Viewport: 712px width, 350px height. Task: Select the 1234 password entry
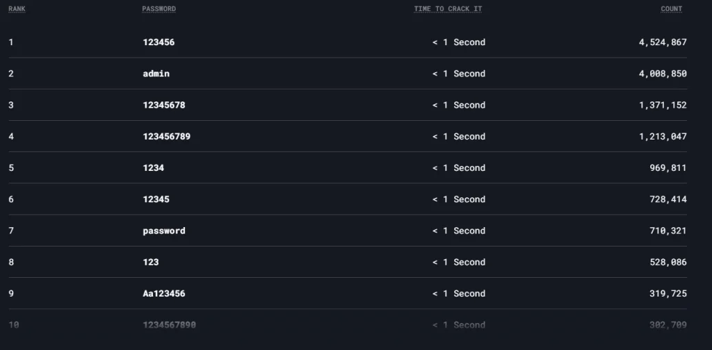click(154, 168)
